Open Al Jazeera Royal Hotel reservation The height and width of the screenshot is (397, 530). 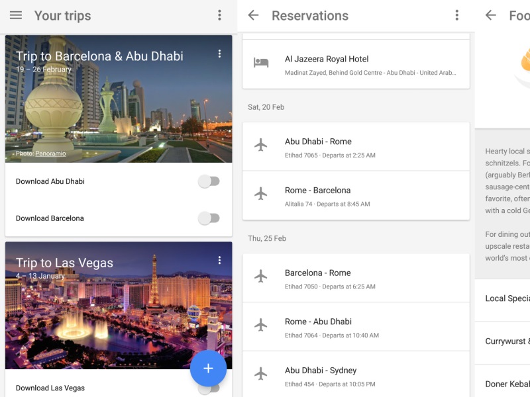(356, 64)
